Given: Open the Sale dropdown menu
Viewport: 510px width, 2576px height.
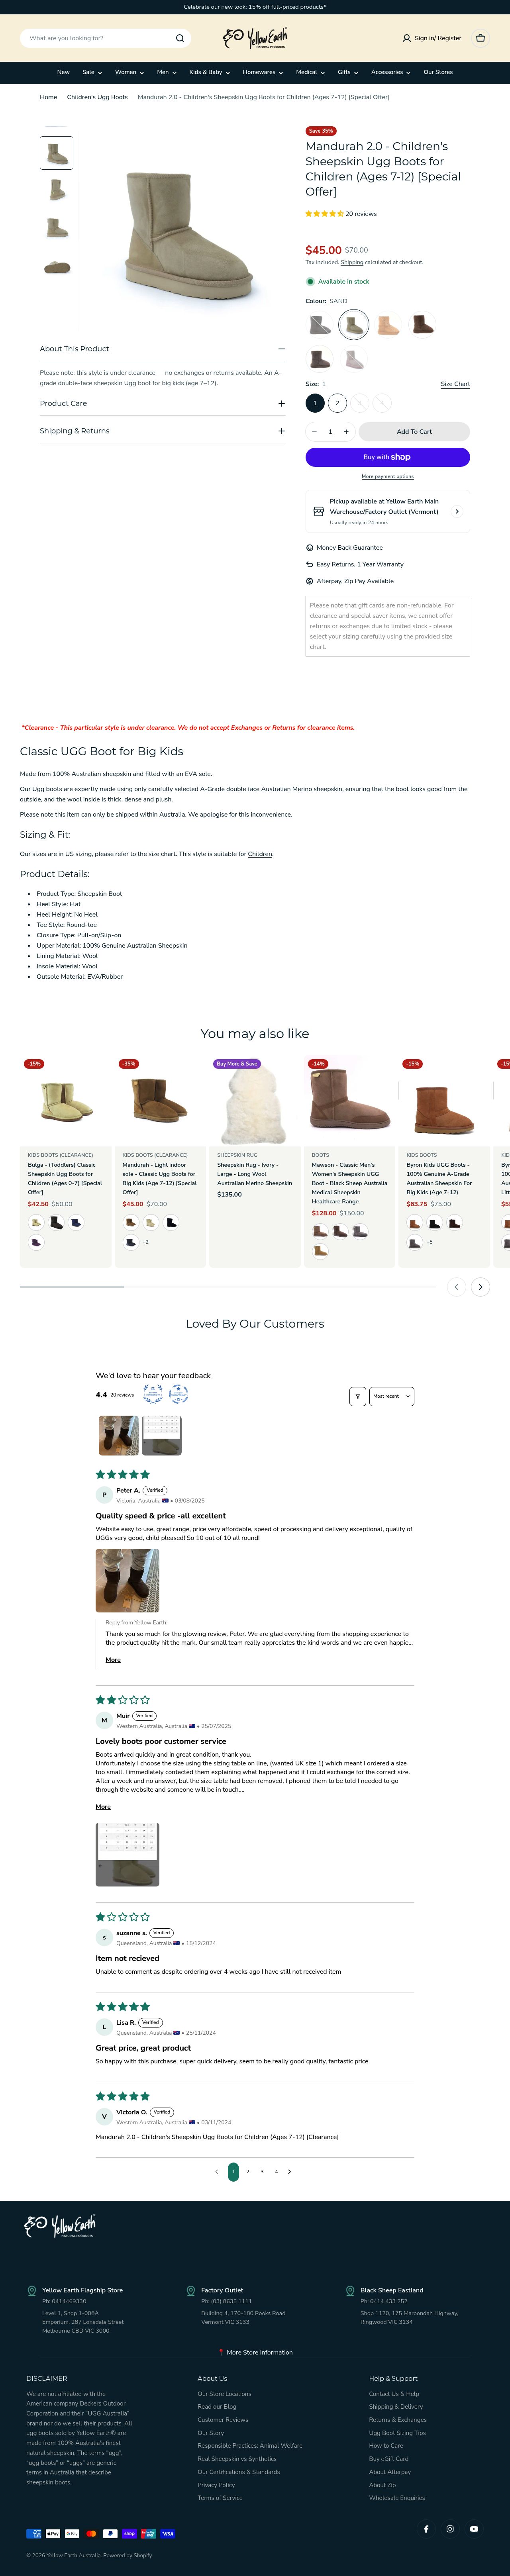Looking at the screenshot, I should click(92, 72).
